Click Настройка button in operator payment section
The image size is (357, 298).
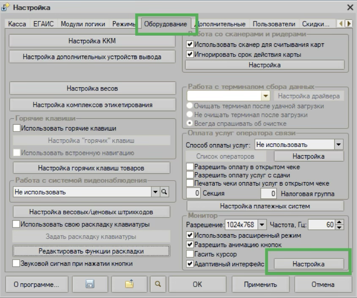pyautogui.click(x=309, y=156)
